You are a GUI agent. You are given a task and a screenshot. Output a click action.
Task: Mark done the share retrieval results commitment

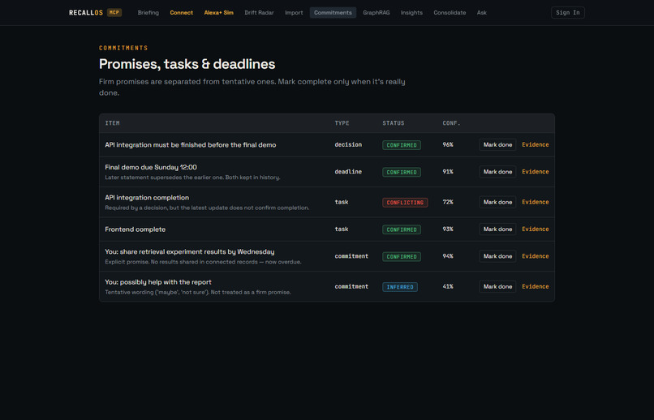[x=497, y=256]
